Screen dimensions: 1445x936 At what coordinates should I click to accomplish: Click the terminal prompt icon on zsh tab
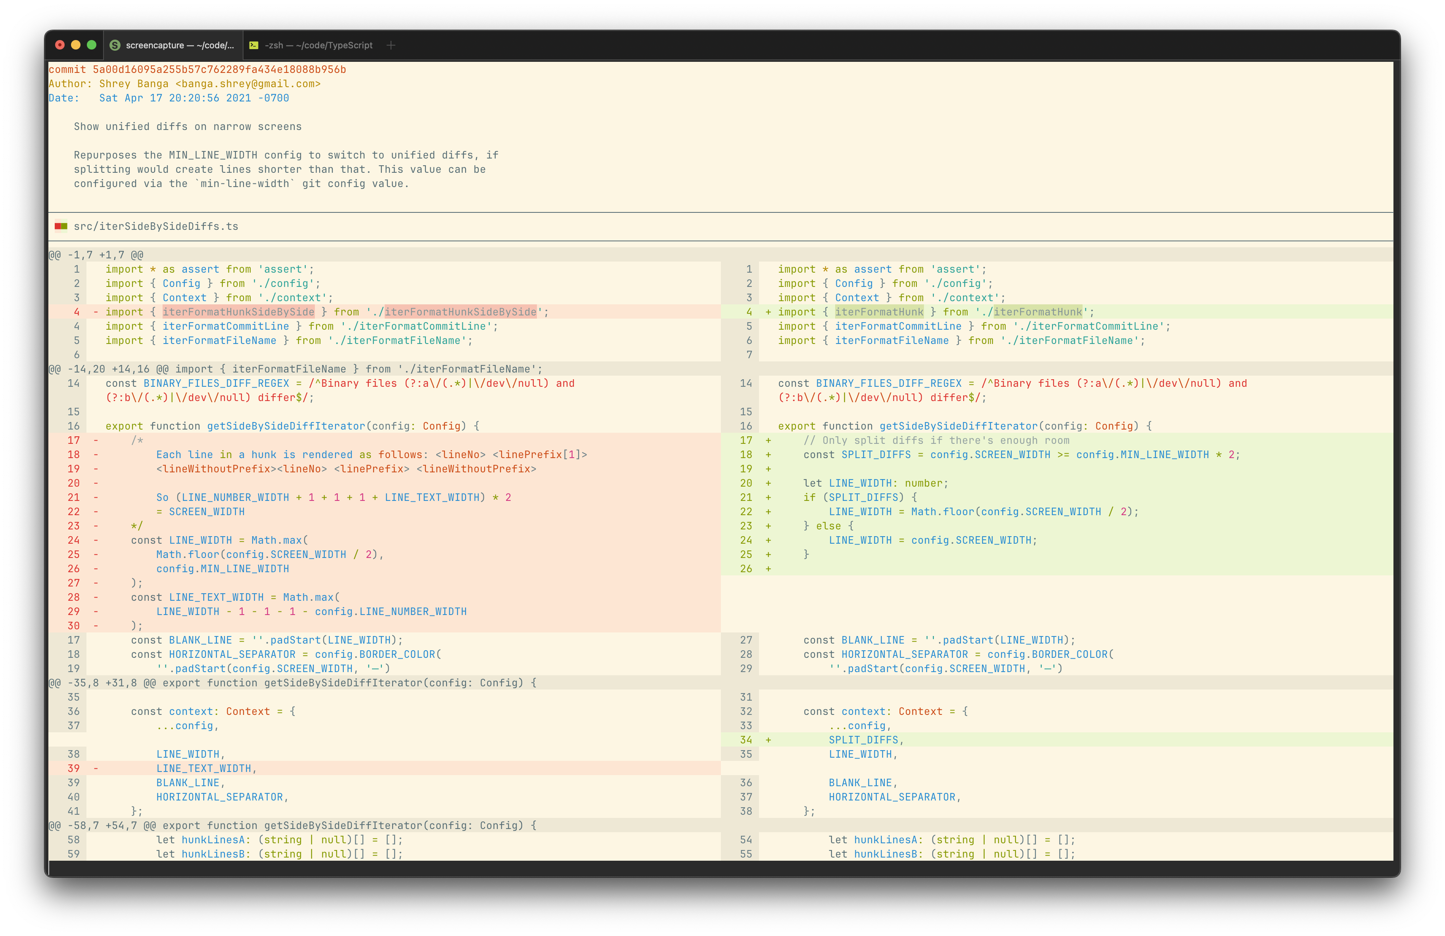coord(254,45)
